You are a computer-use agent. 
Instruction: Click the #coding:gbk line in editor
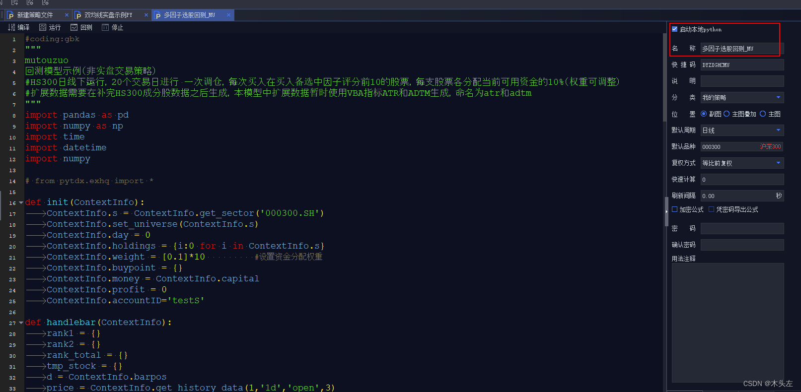[52, 39]
